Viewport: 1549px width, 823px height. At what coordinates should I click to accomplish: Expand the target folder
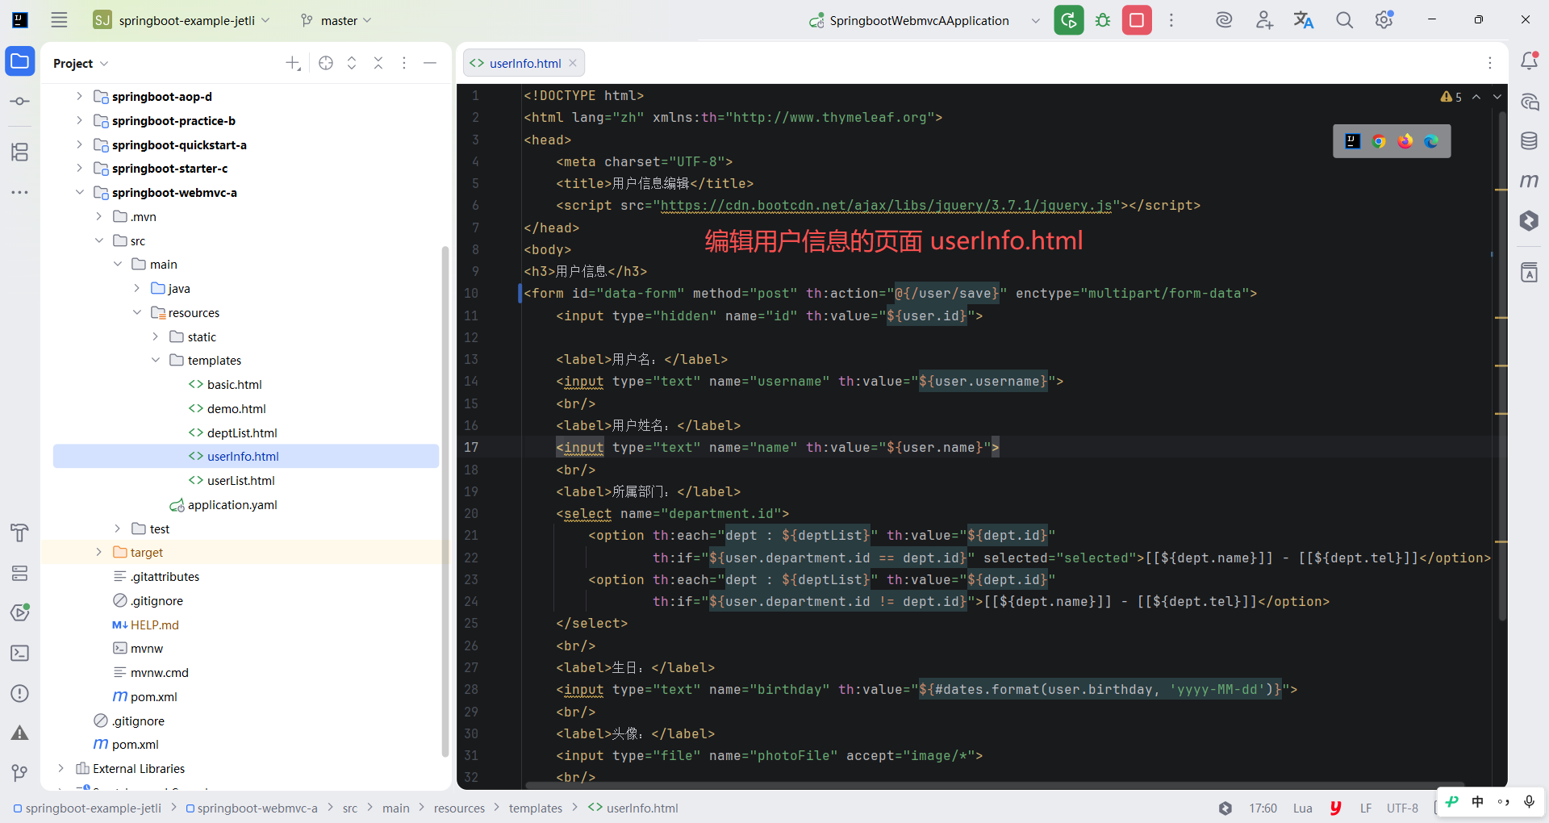point(98,552)
